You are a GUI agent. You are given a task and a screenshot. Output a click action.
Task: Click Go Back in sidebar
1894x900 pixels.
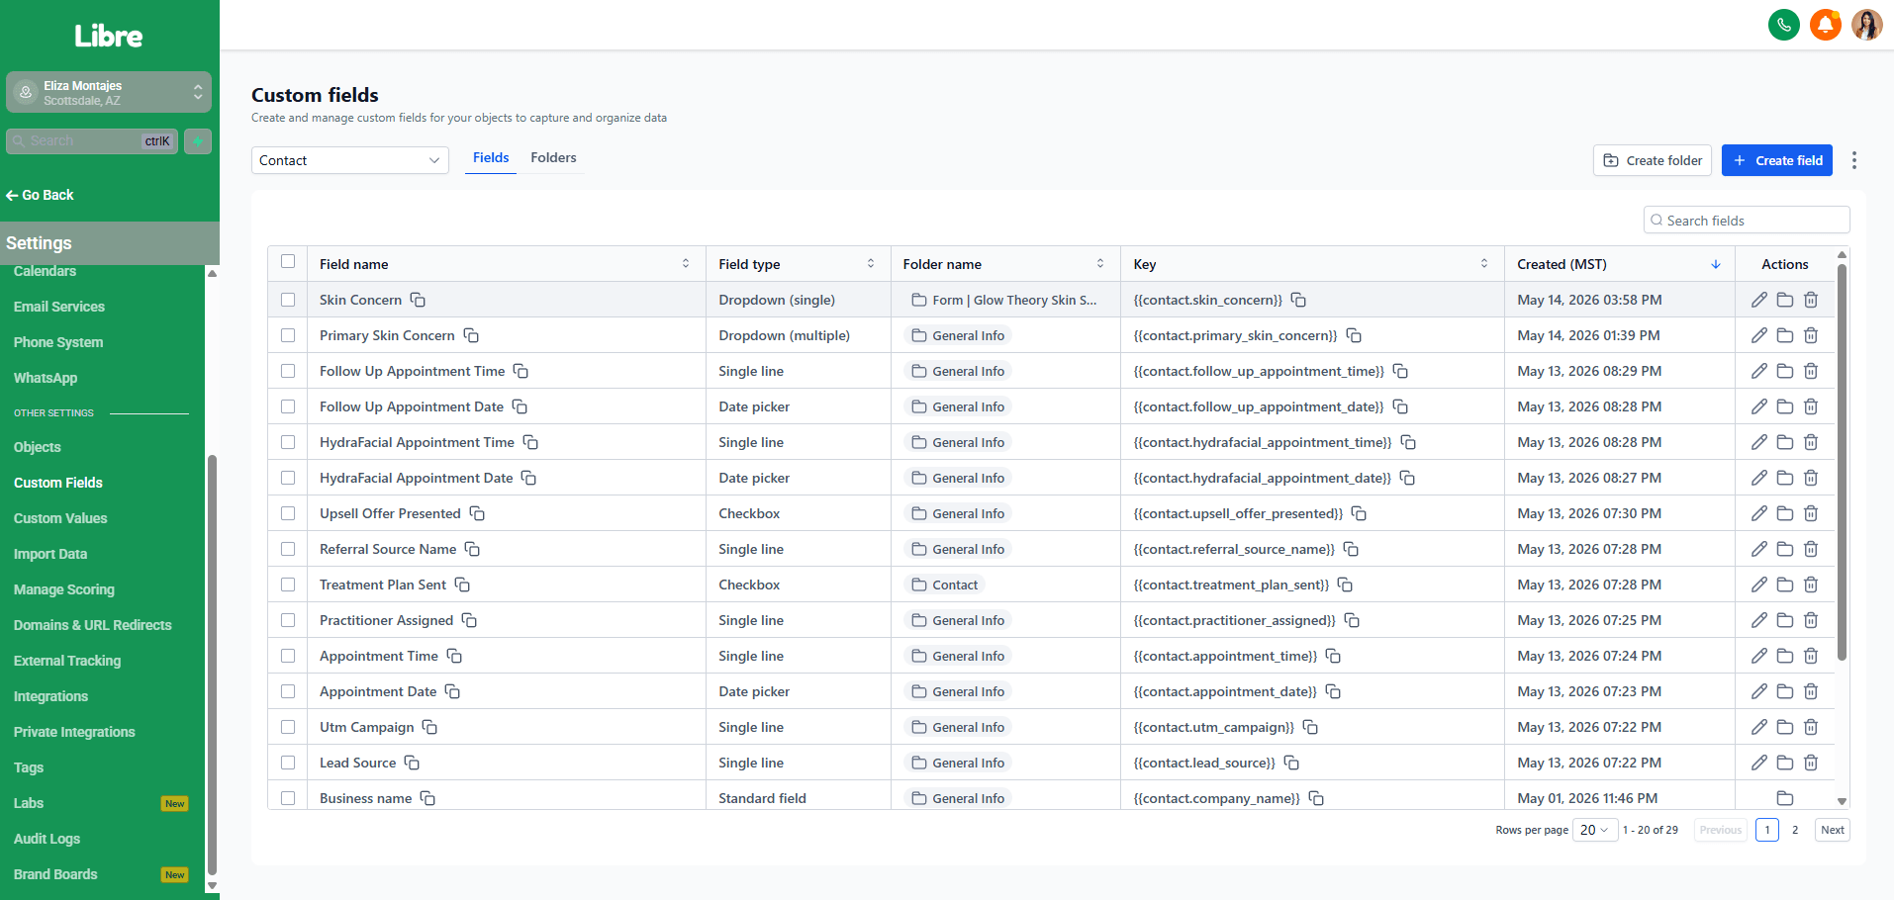coord(40,195)
